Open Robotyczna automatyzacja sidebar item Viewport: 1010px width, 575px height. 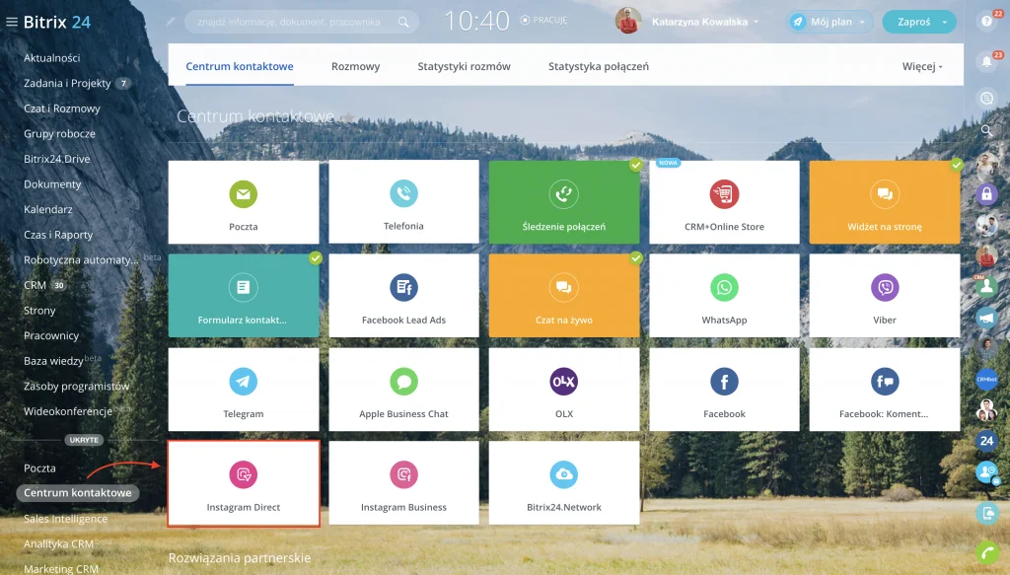click(x=81, y=260)
